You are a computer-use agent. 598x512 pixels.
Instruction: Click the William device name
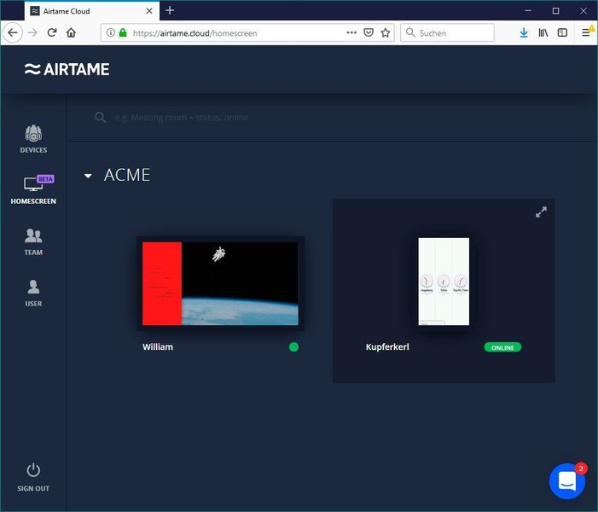point(158,346)
